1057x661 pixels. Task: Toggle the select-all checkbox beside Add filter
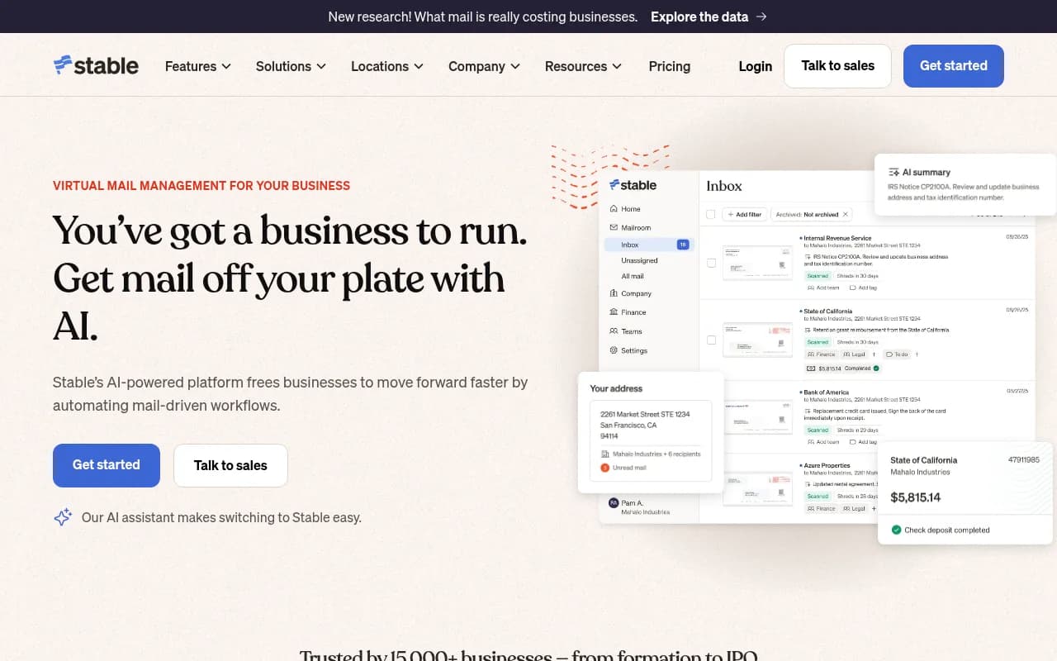(711, 214)
